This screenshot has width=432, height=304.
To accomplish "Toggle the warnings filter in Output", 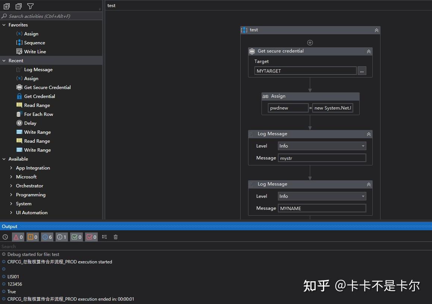I will point(32,237).
